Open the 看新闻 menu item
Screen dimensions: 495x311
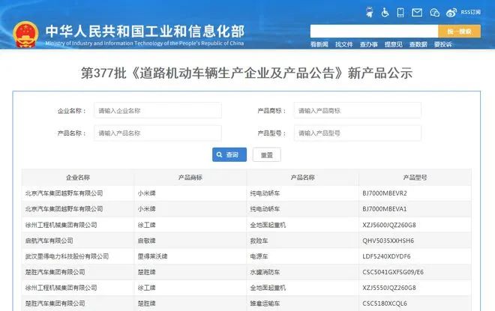319,44
